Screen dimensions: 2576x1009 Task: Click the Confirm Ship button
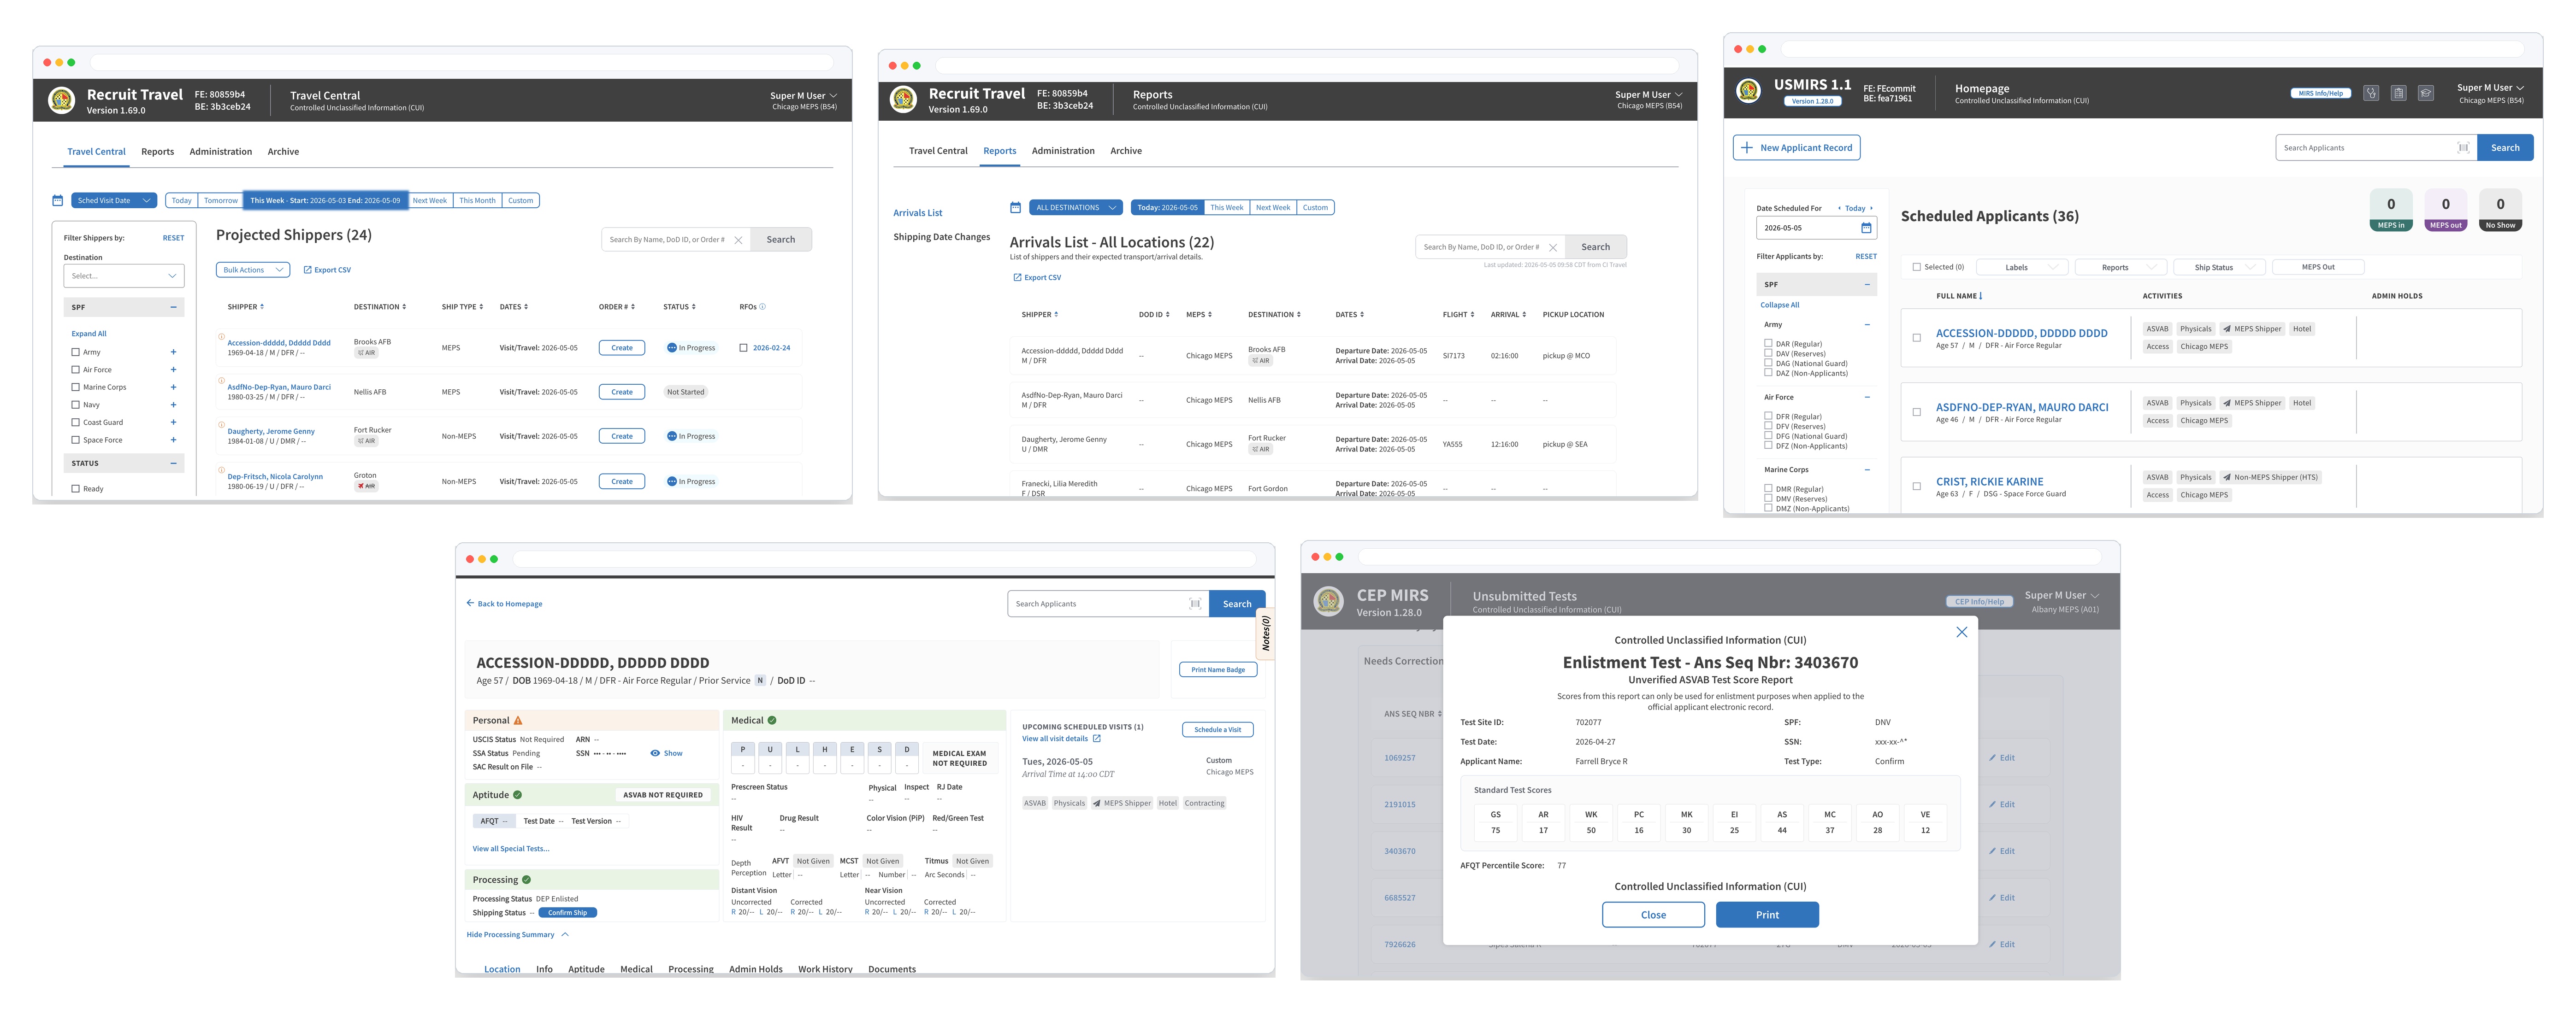[568, 913]
